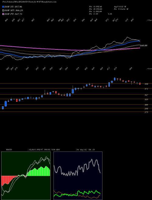Click the 'Pre L: 385.08' value

coord(95,11)
